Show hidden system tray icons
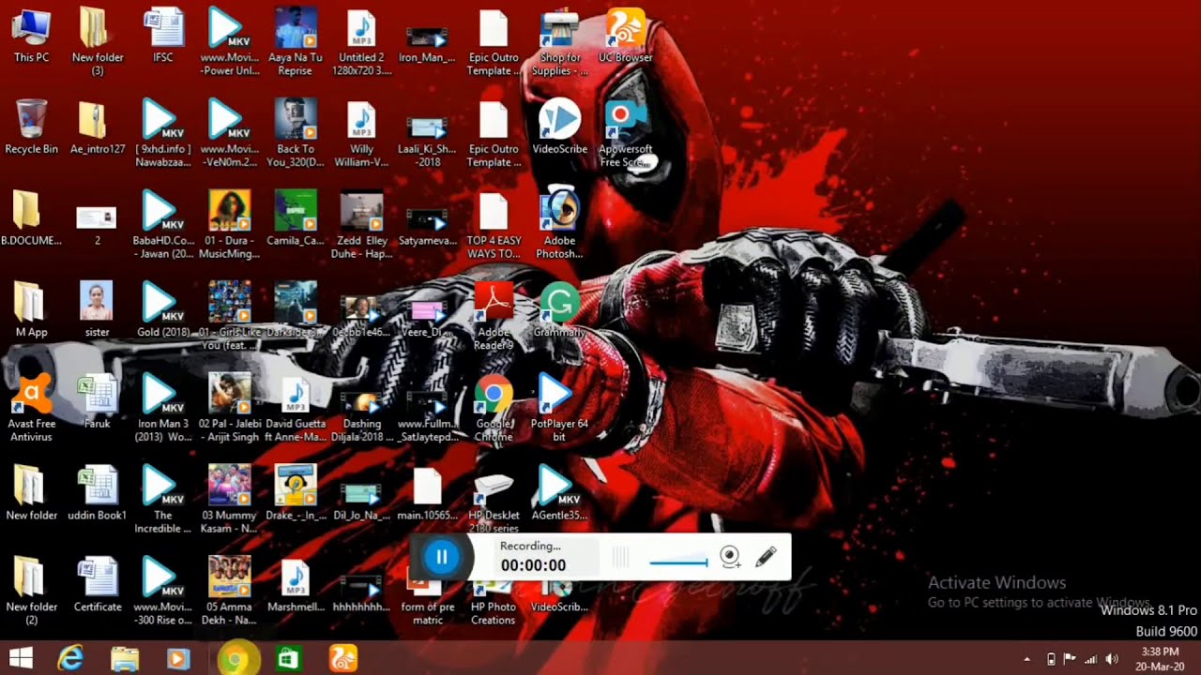The image size is (1201, 675). click(x=1026, y=659)
